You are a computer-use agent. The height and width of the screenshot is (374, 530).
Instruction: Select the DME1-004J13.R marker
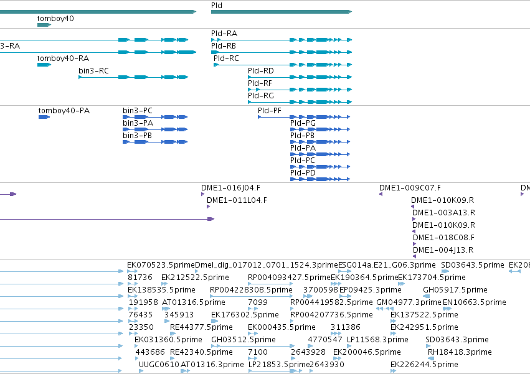coord(414,257)
